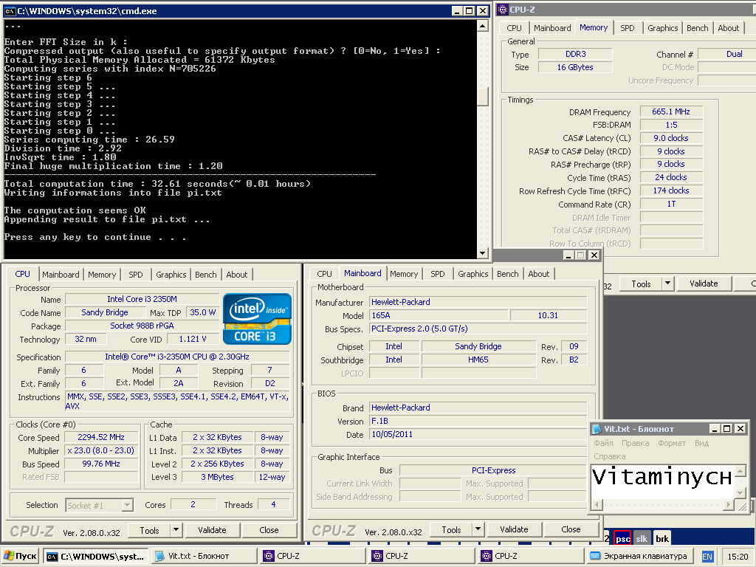Screen dimensions: 756x567
Task: Open the Правка menu in Notepad
Action: (x=635, y=443)
